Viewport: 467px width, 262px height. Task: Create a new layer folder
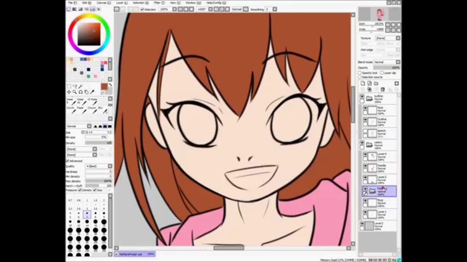[376, 83]
